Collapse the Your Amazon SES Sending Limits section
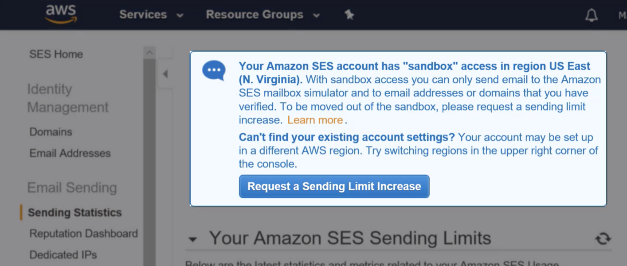 (x=192, y=239)
